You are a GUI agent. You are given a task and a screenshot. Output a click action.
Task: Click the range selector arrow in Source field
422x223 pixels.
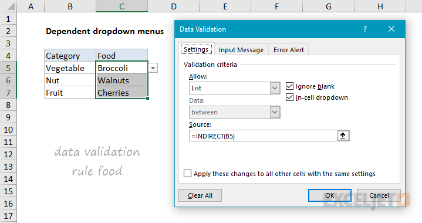pos(343,136)
